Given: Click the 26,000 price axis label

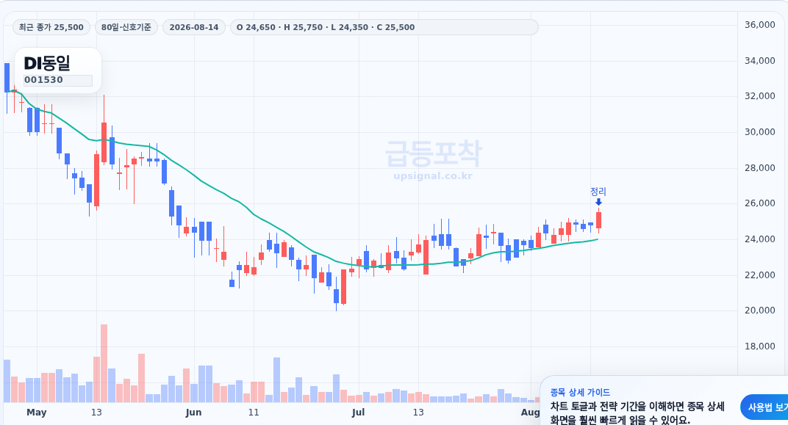Looking at the screenshot, I should click(x=760, y=203).
